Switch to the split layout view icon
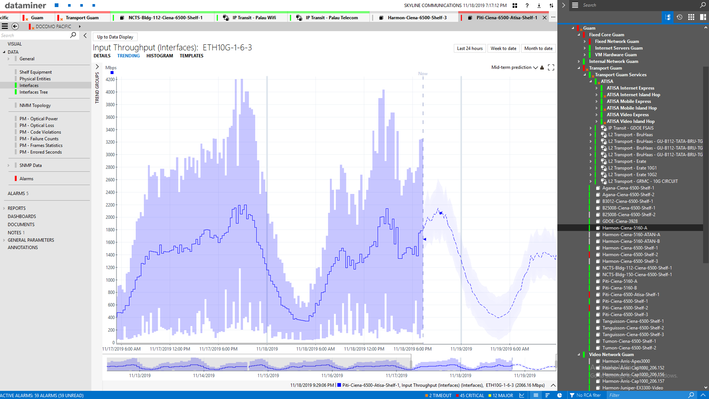The height and width of the screenshot is (399, 709). pos(703,17)
